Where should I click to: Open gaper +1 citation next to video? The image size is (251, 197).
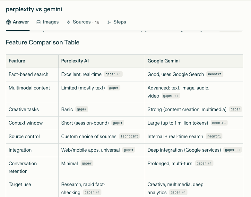click(171, 96)
